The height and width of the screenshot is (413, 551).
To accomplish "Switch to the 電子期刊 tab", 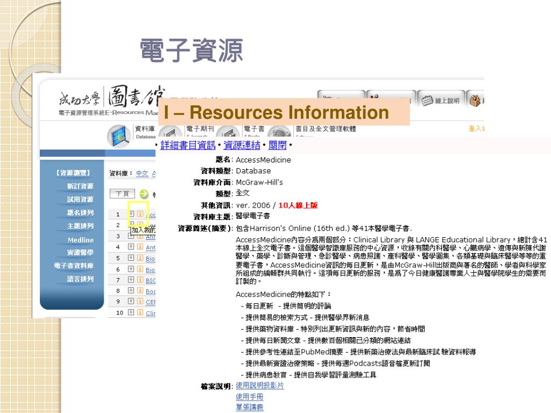I will (x=200, y=129).
